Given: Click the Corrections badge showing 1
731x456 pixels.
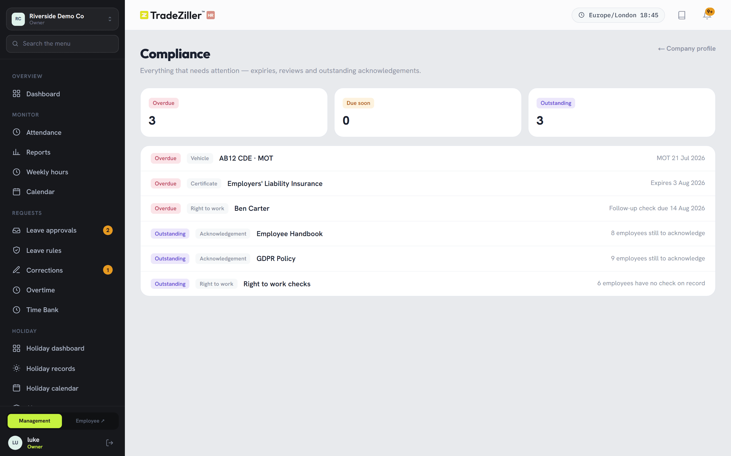Looking at the screenshot, I should pos(108,270).
